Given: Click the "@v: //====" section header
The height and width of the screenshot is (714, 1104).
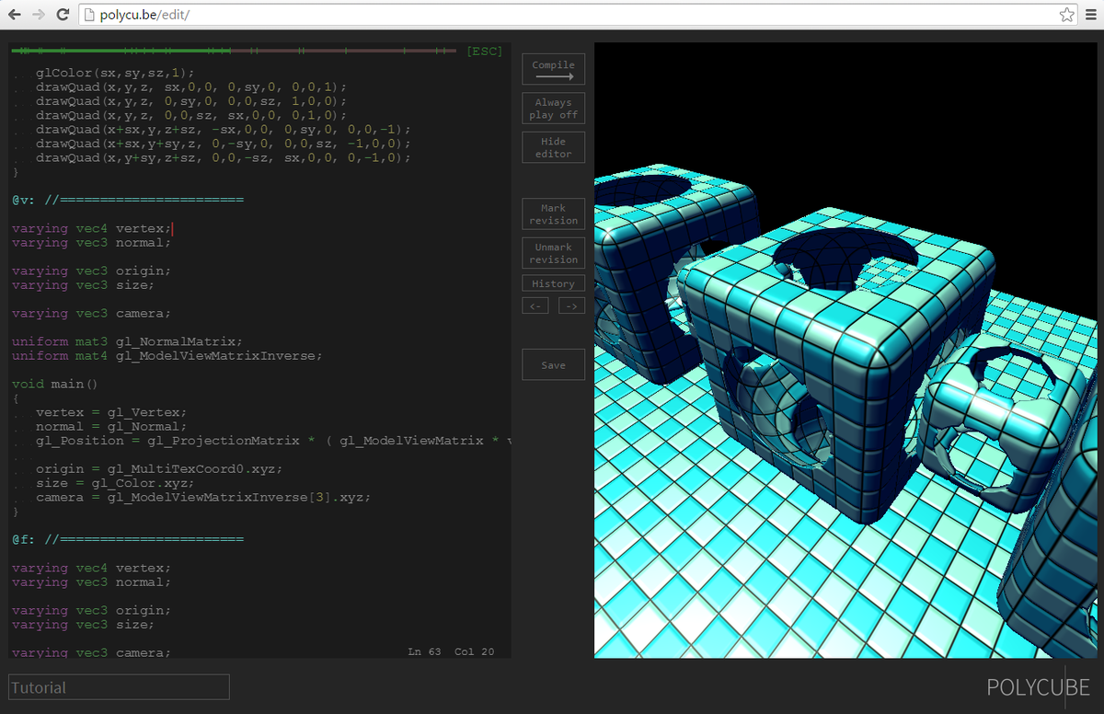Looking at the screenshot, I should pos(127,200).
